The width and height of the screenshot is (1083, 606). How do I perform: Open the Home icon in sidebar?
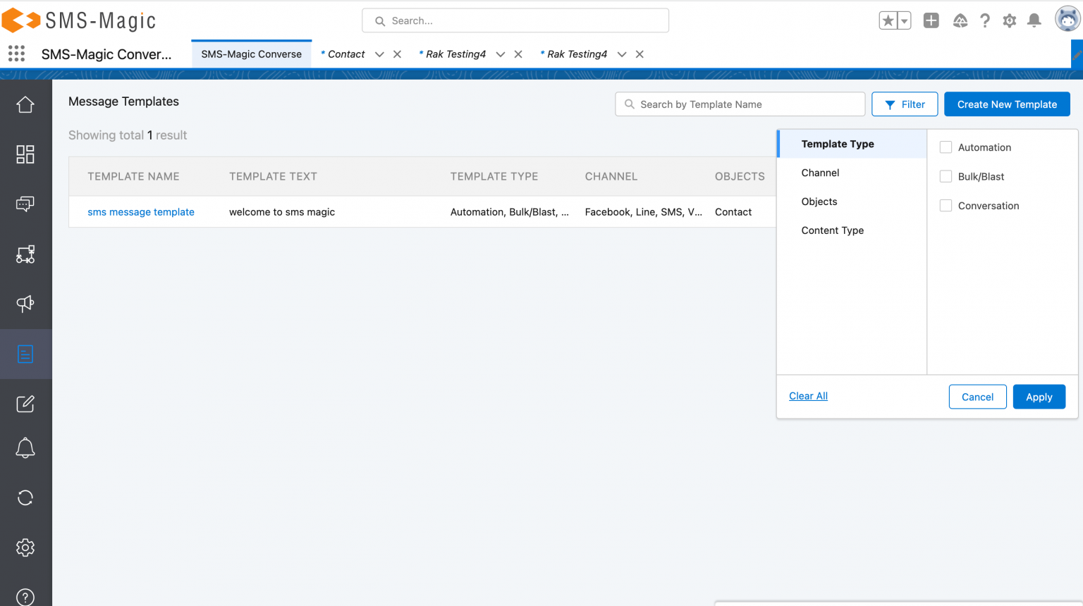pyautogui.click(x=25, y=104)
